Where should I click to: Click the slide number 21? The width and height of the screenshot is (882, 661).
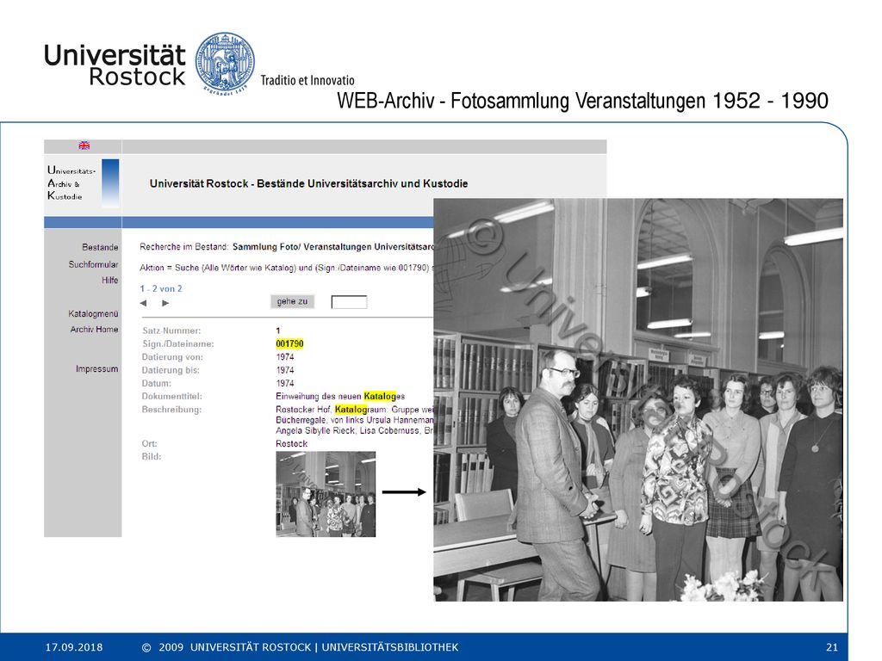click(832, 647)
